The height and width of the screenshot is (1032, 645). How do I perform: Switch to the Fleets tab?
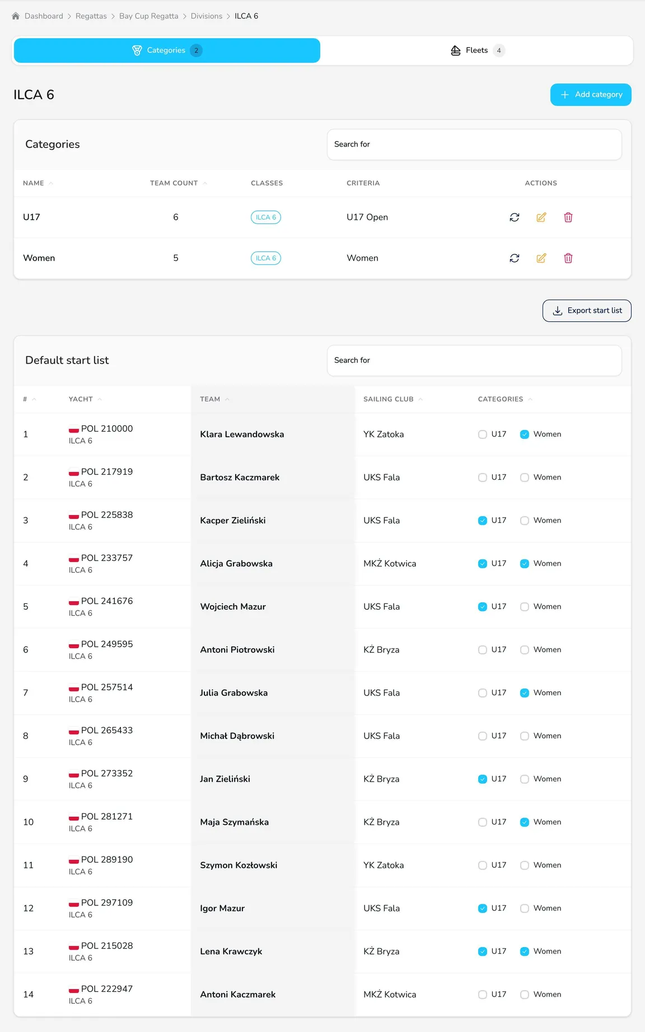tap(478, 50)
